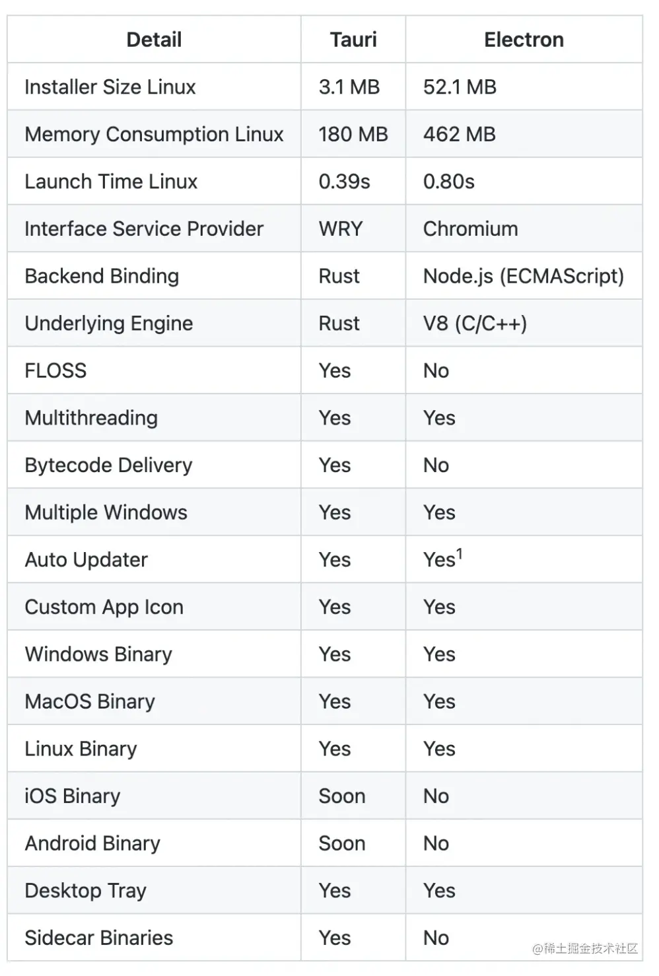Click the Tauri column header
Image resolution: width=659 pixels, height=976 pixels.
pyautogui.click(x=353, y=40)
